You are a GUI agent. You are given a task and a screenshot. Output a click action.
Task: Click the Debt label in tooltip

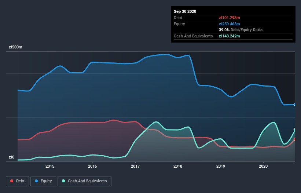point(178,18)
